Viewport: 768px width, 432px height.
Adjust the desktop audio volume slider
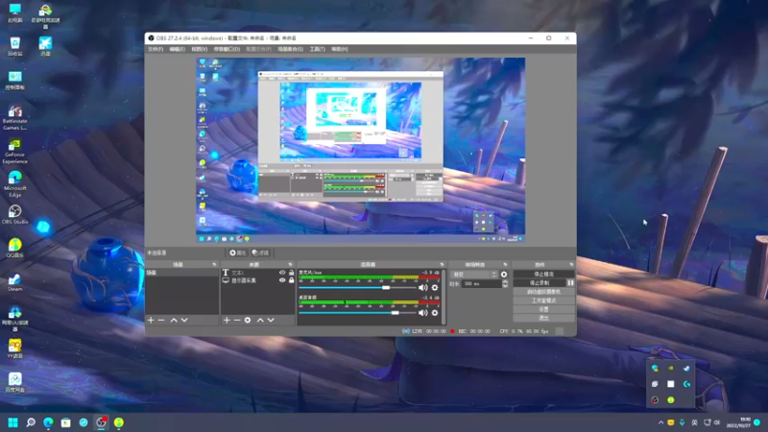coord(357,313)
